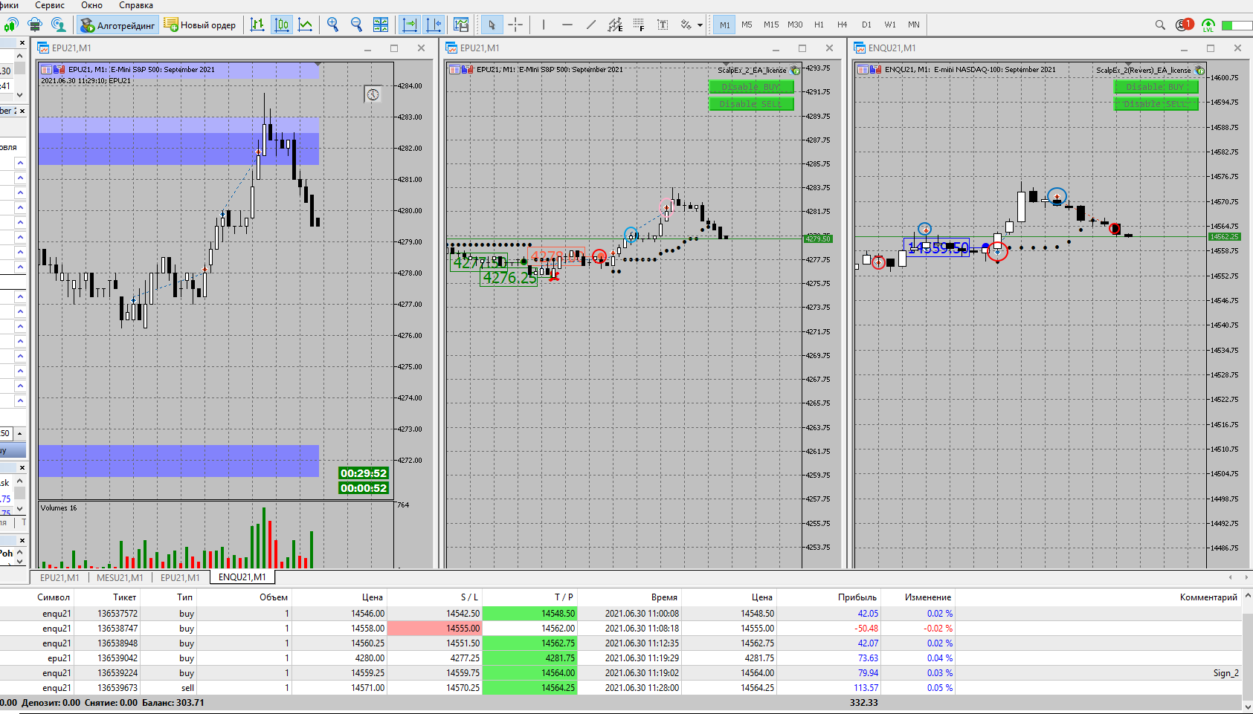Select M30 timeframe

point(795,25)
